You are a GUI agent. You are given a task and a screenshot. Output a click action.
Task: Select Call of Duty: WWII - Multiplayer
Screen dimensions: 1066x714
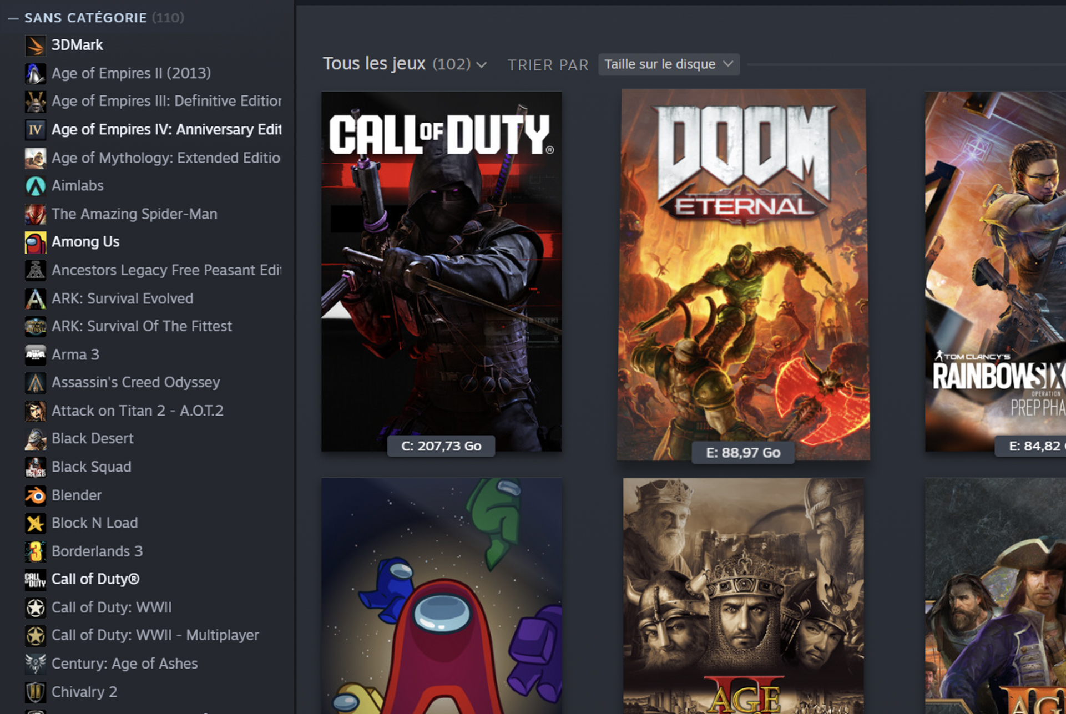[155, 635]
